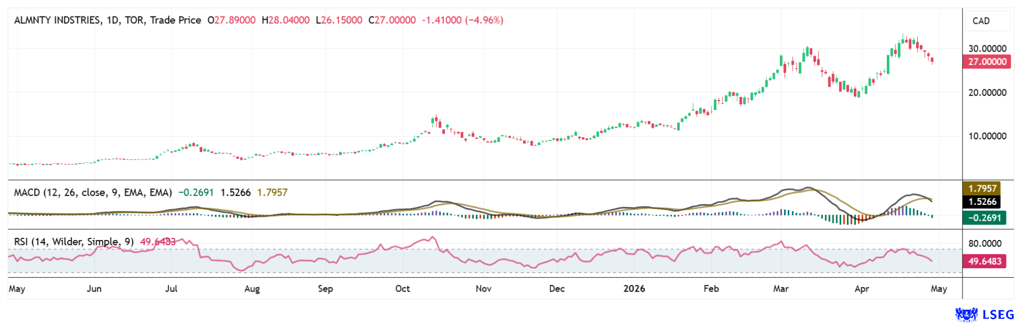Click the change value −1.41000 (−4.96%)
Screen dimensions: 1022x323
pyautogui.click(x=463, y=20)
